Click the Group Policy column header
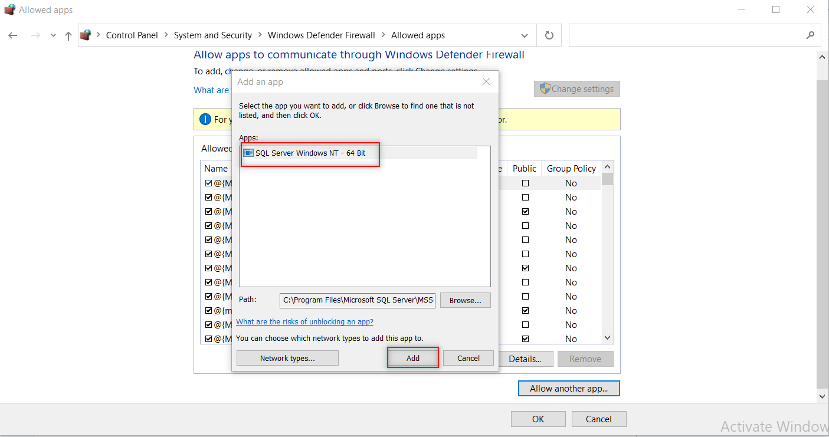Viewport: 829px width, 437px height. [571, 169]
